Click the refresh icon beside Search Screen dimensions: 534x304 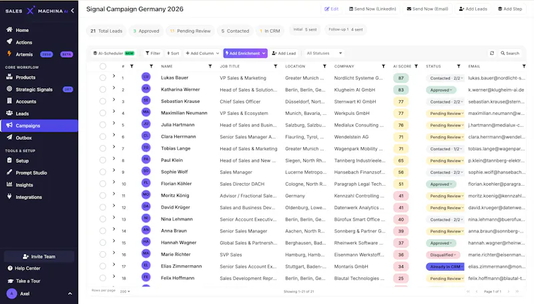click(492, 53)
